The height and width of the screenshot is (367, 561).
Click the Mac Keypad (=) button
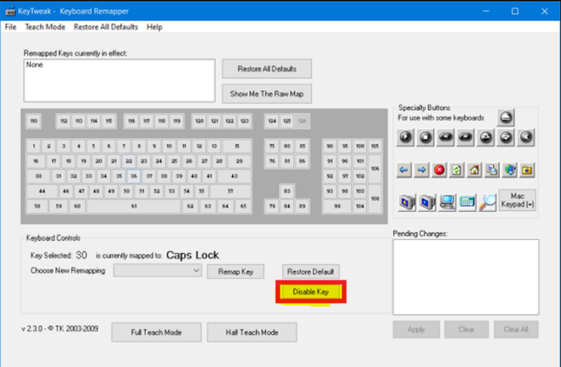518,200
